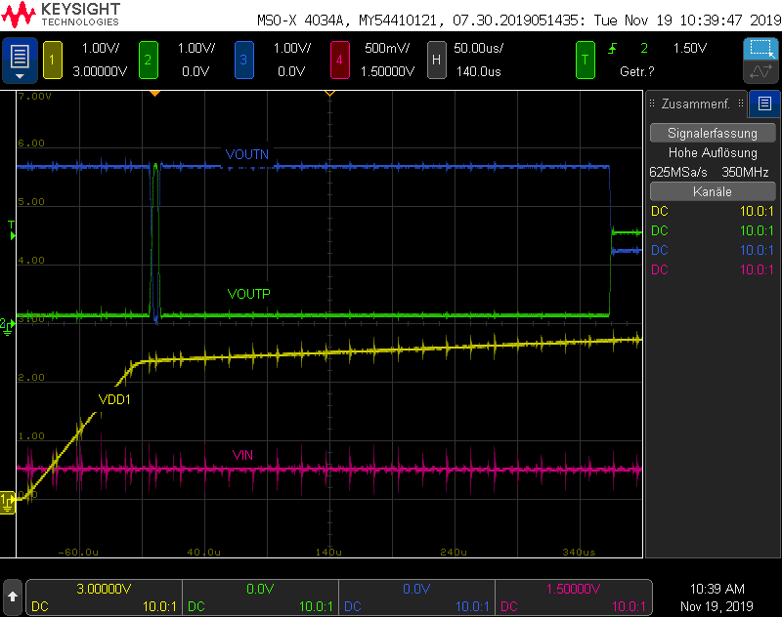Screen dimensions: 782x617
Task: Click pink DC 10.0:1 row in Kanäle
Action: [x=713, y=269]
